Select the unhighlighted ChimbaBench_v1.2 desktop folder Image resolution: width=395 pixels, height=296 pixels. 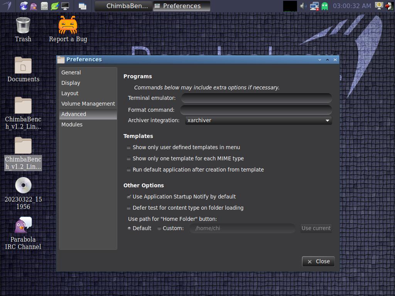point(23,113)
